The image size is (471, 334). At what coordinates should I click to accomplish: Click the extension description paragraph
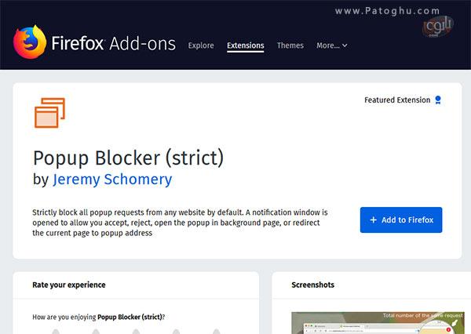[x=180, y=223]
